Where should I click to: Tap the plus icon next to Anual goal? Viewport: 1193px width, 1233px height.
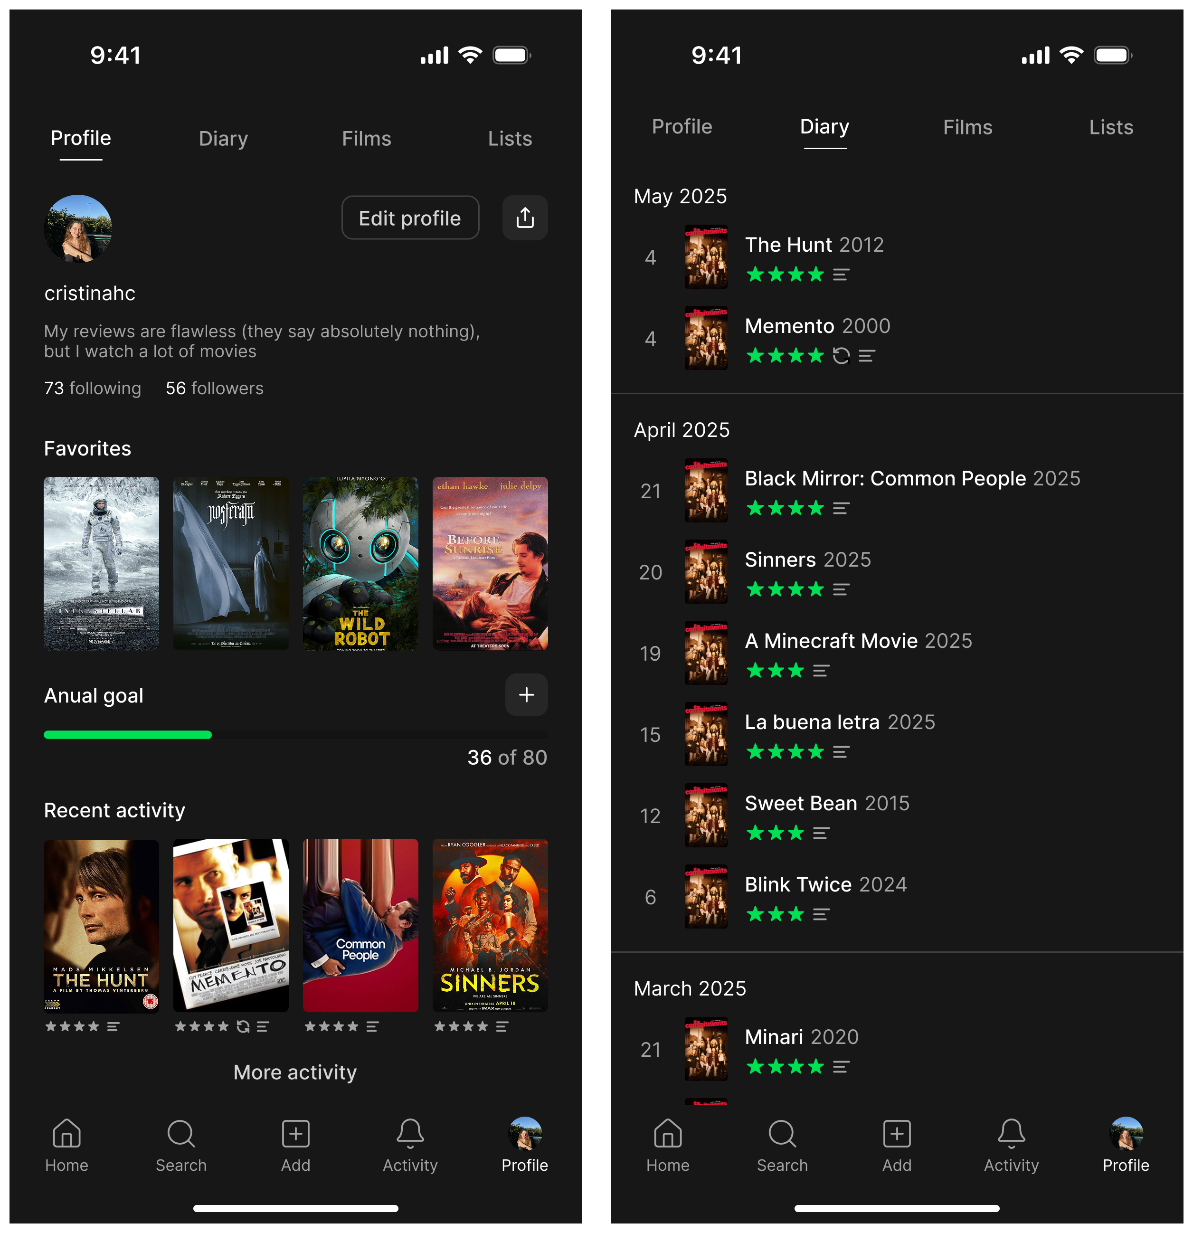(x=526, y=695)
